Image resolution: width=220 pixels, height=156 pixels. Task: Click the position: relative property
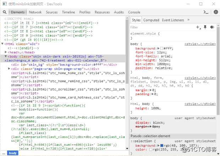coord(154,68)
